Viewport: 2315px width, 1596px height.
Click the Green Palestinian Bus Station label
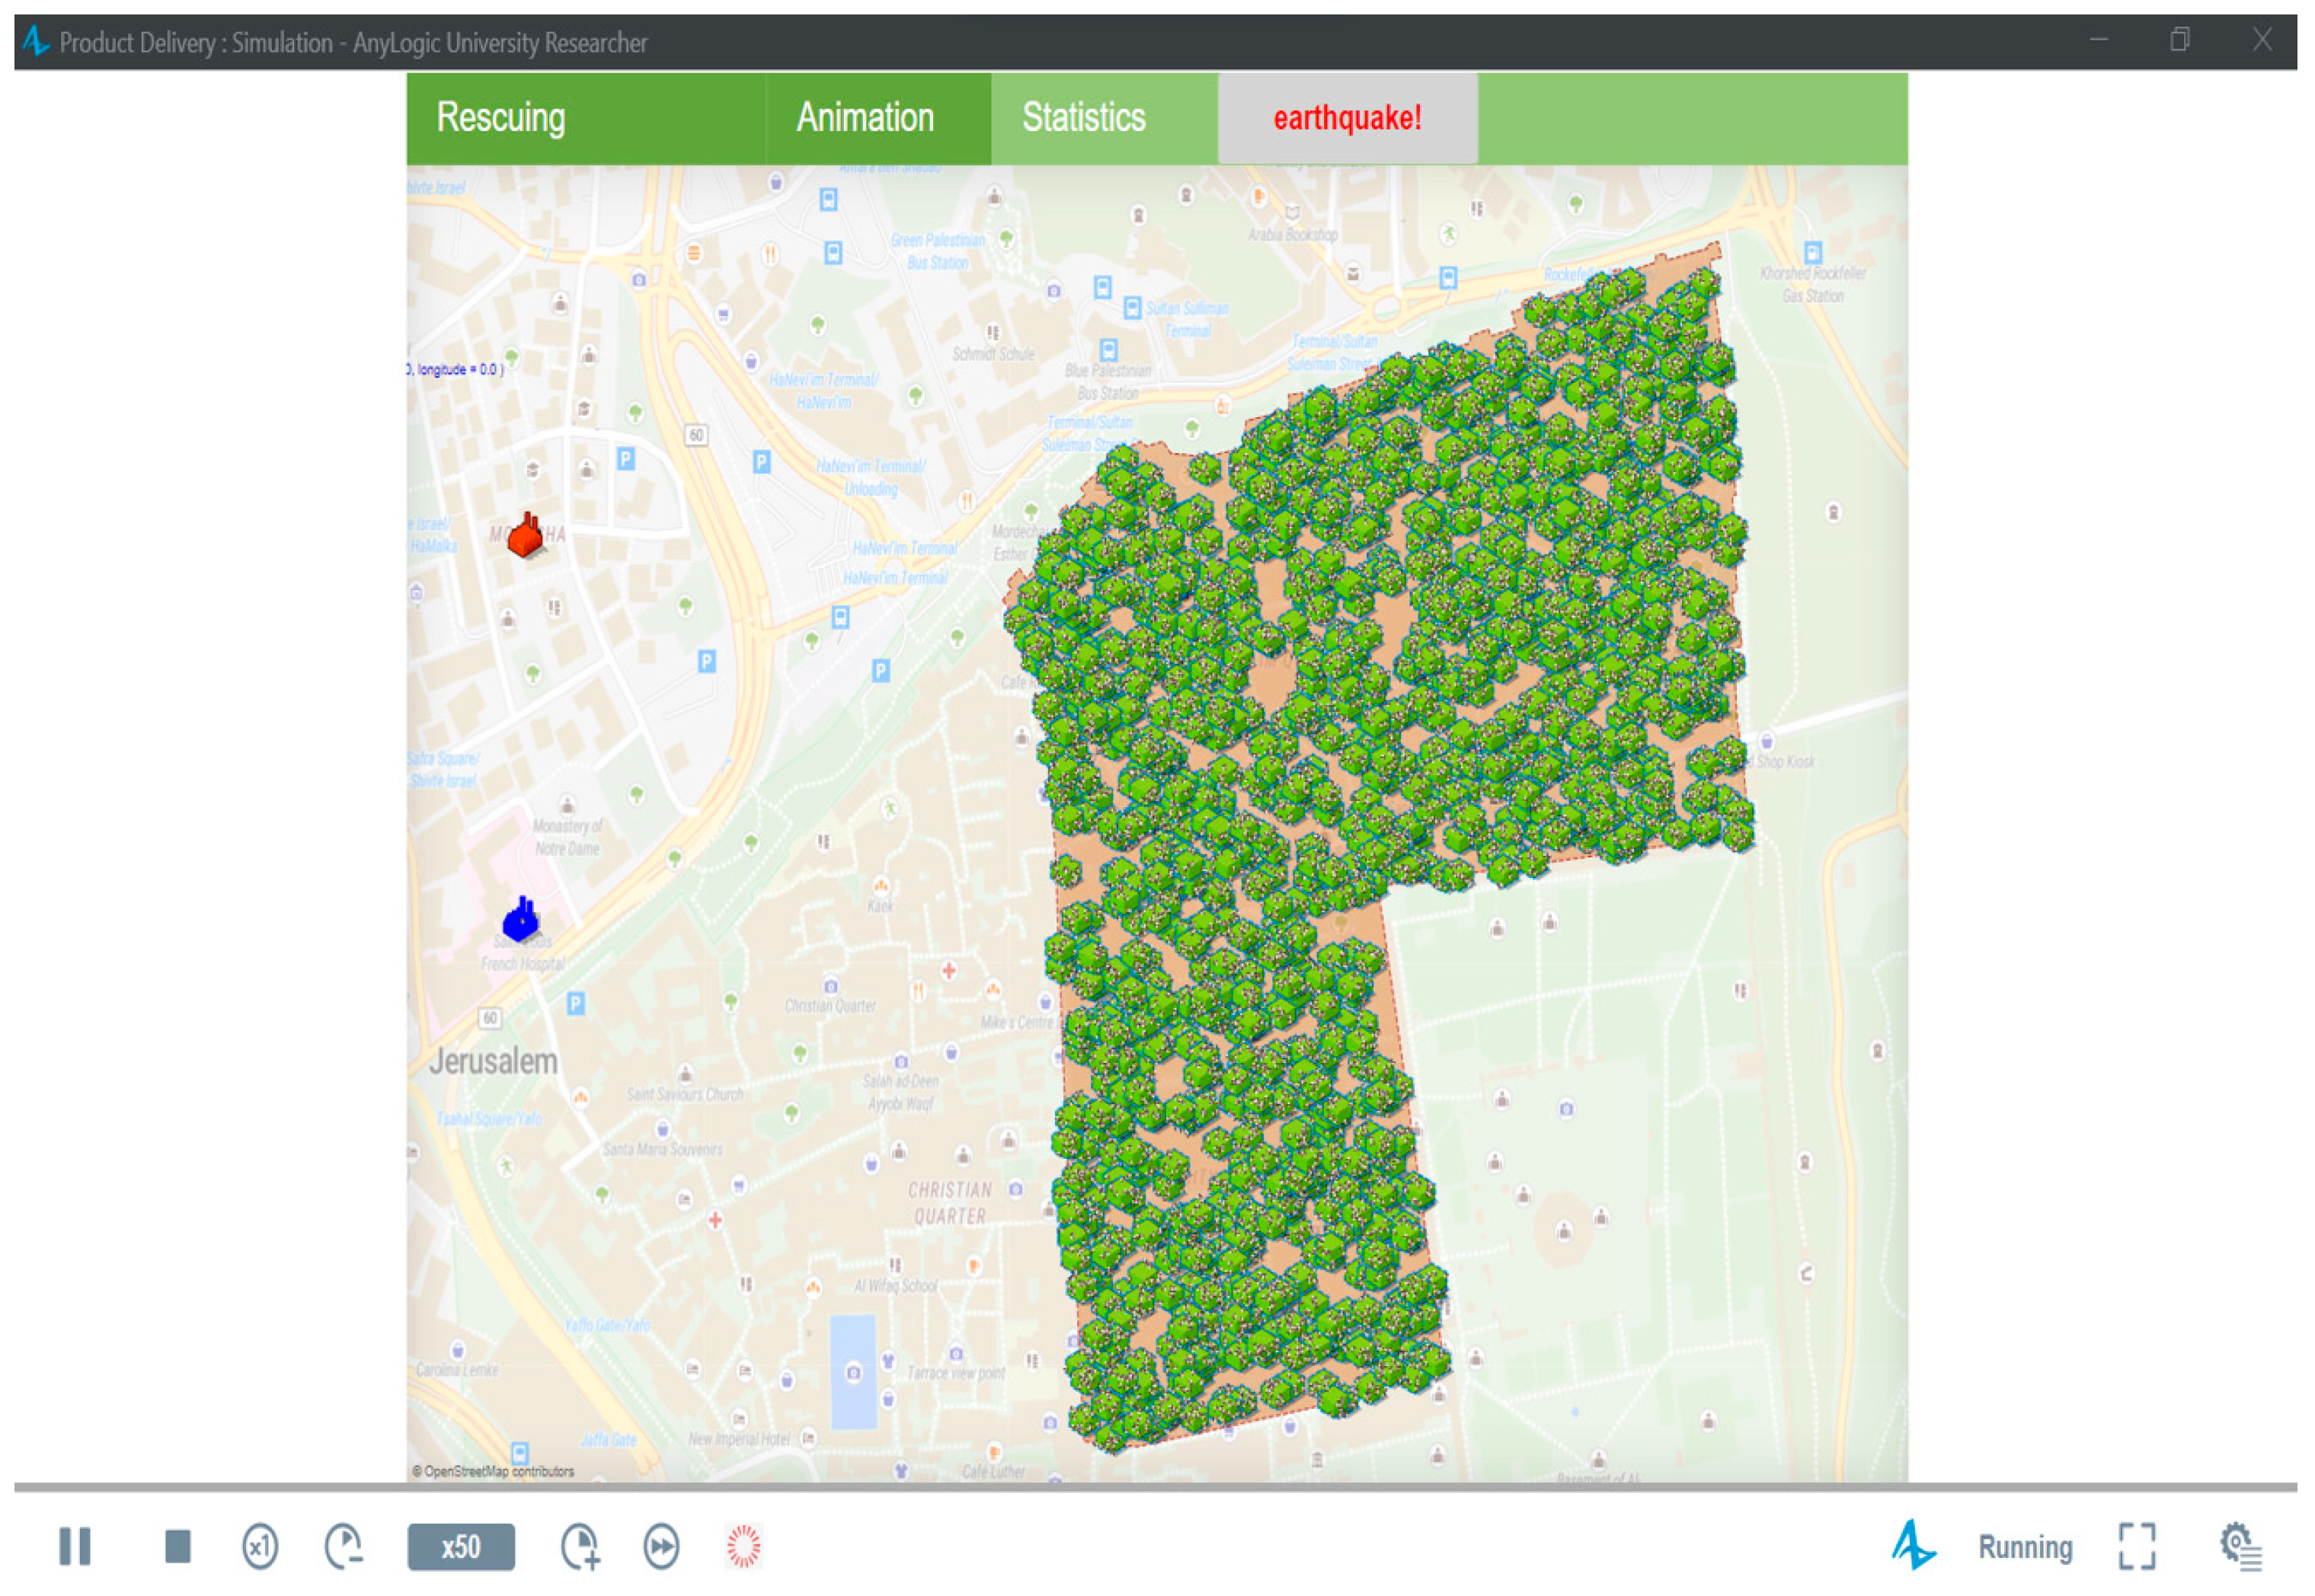tap(938, 251)
